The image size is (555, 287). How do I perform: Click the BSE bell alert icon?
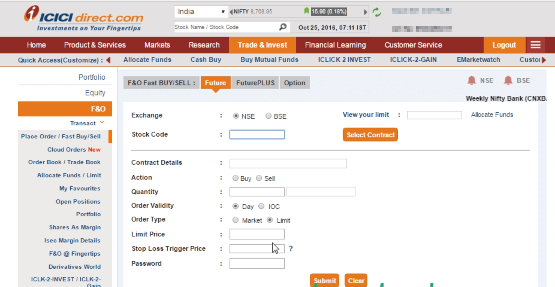[508, 80]
